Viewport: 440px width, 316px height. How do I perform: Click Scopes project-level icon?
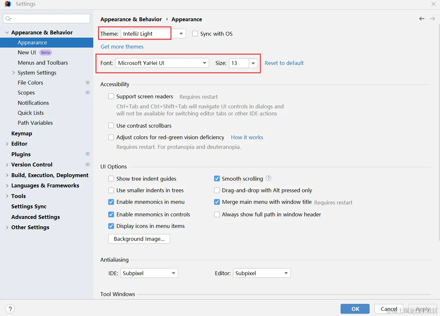(x=87, y=93)
